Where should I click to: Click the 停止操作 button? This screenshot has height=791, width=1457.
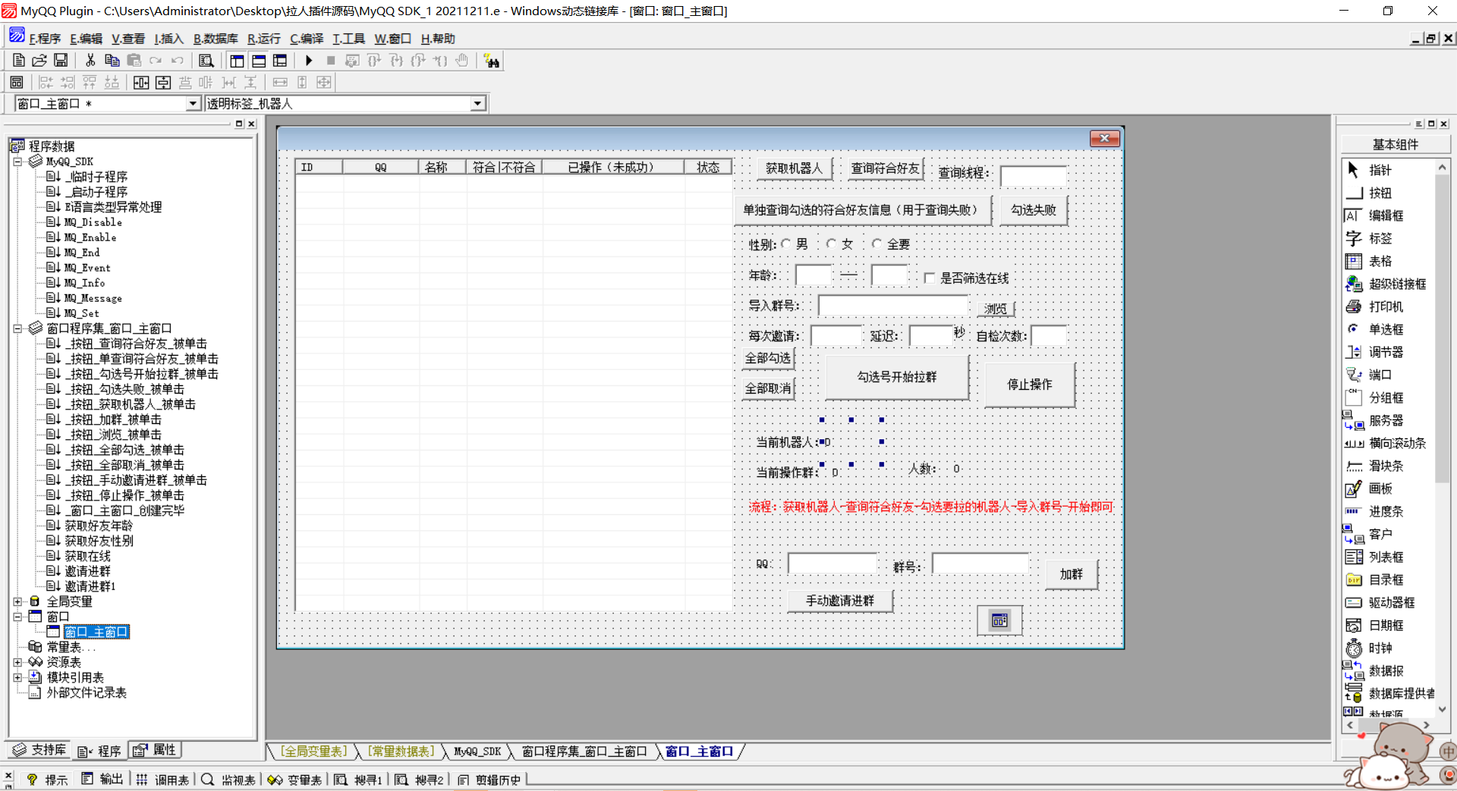(1029, 385)
